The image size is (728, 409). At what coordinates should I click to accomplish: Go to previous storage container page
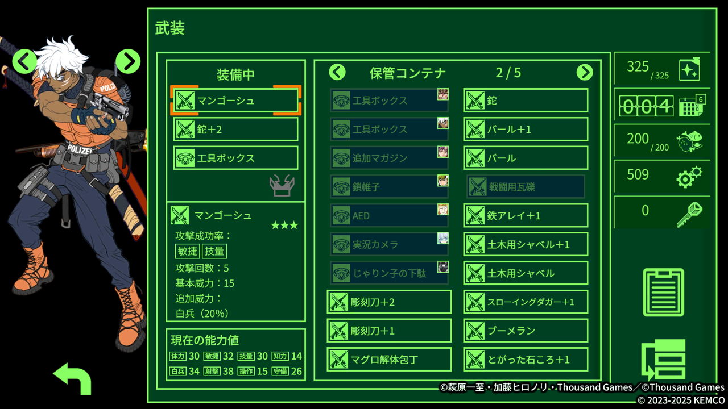337,72
